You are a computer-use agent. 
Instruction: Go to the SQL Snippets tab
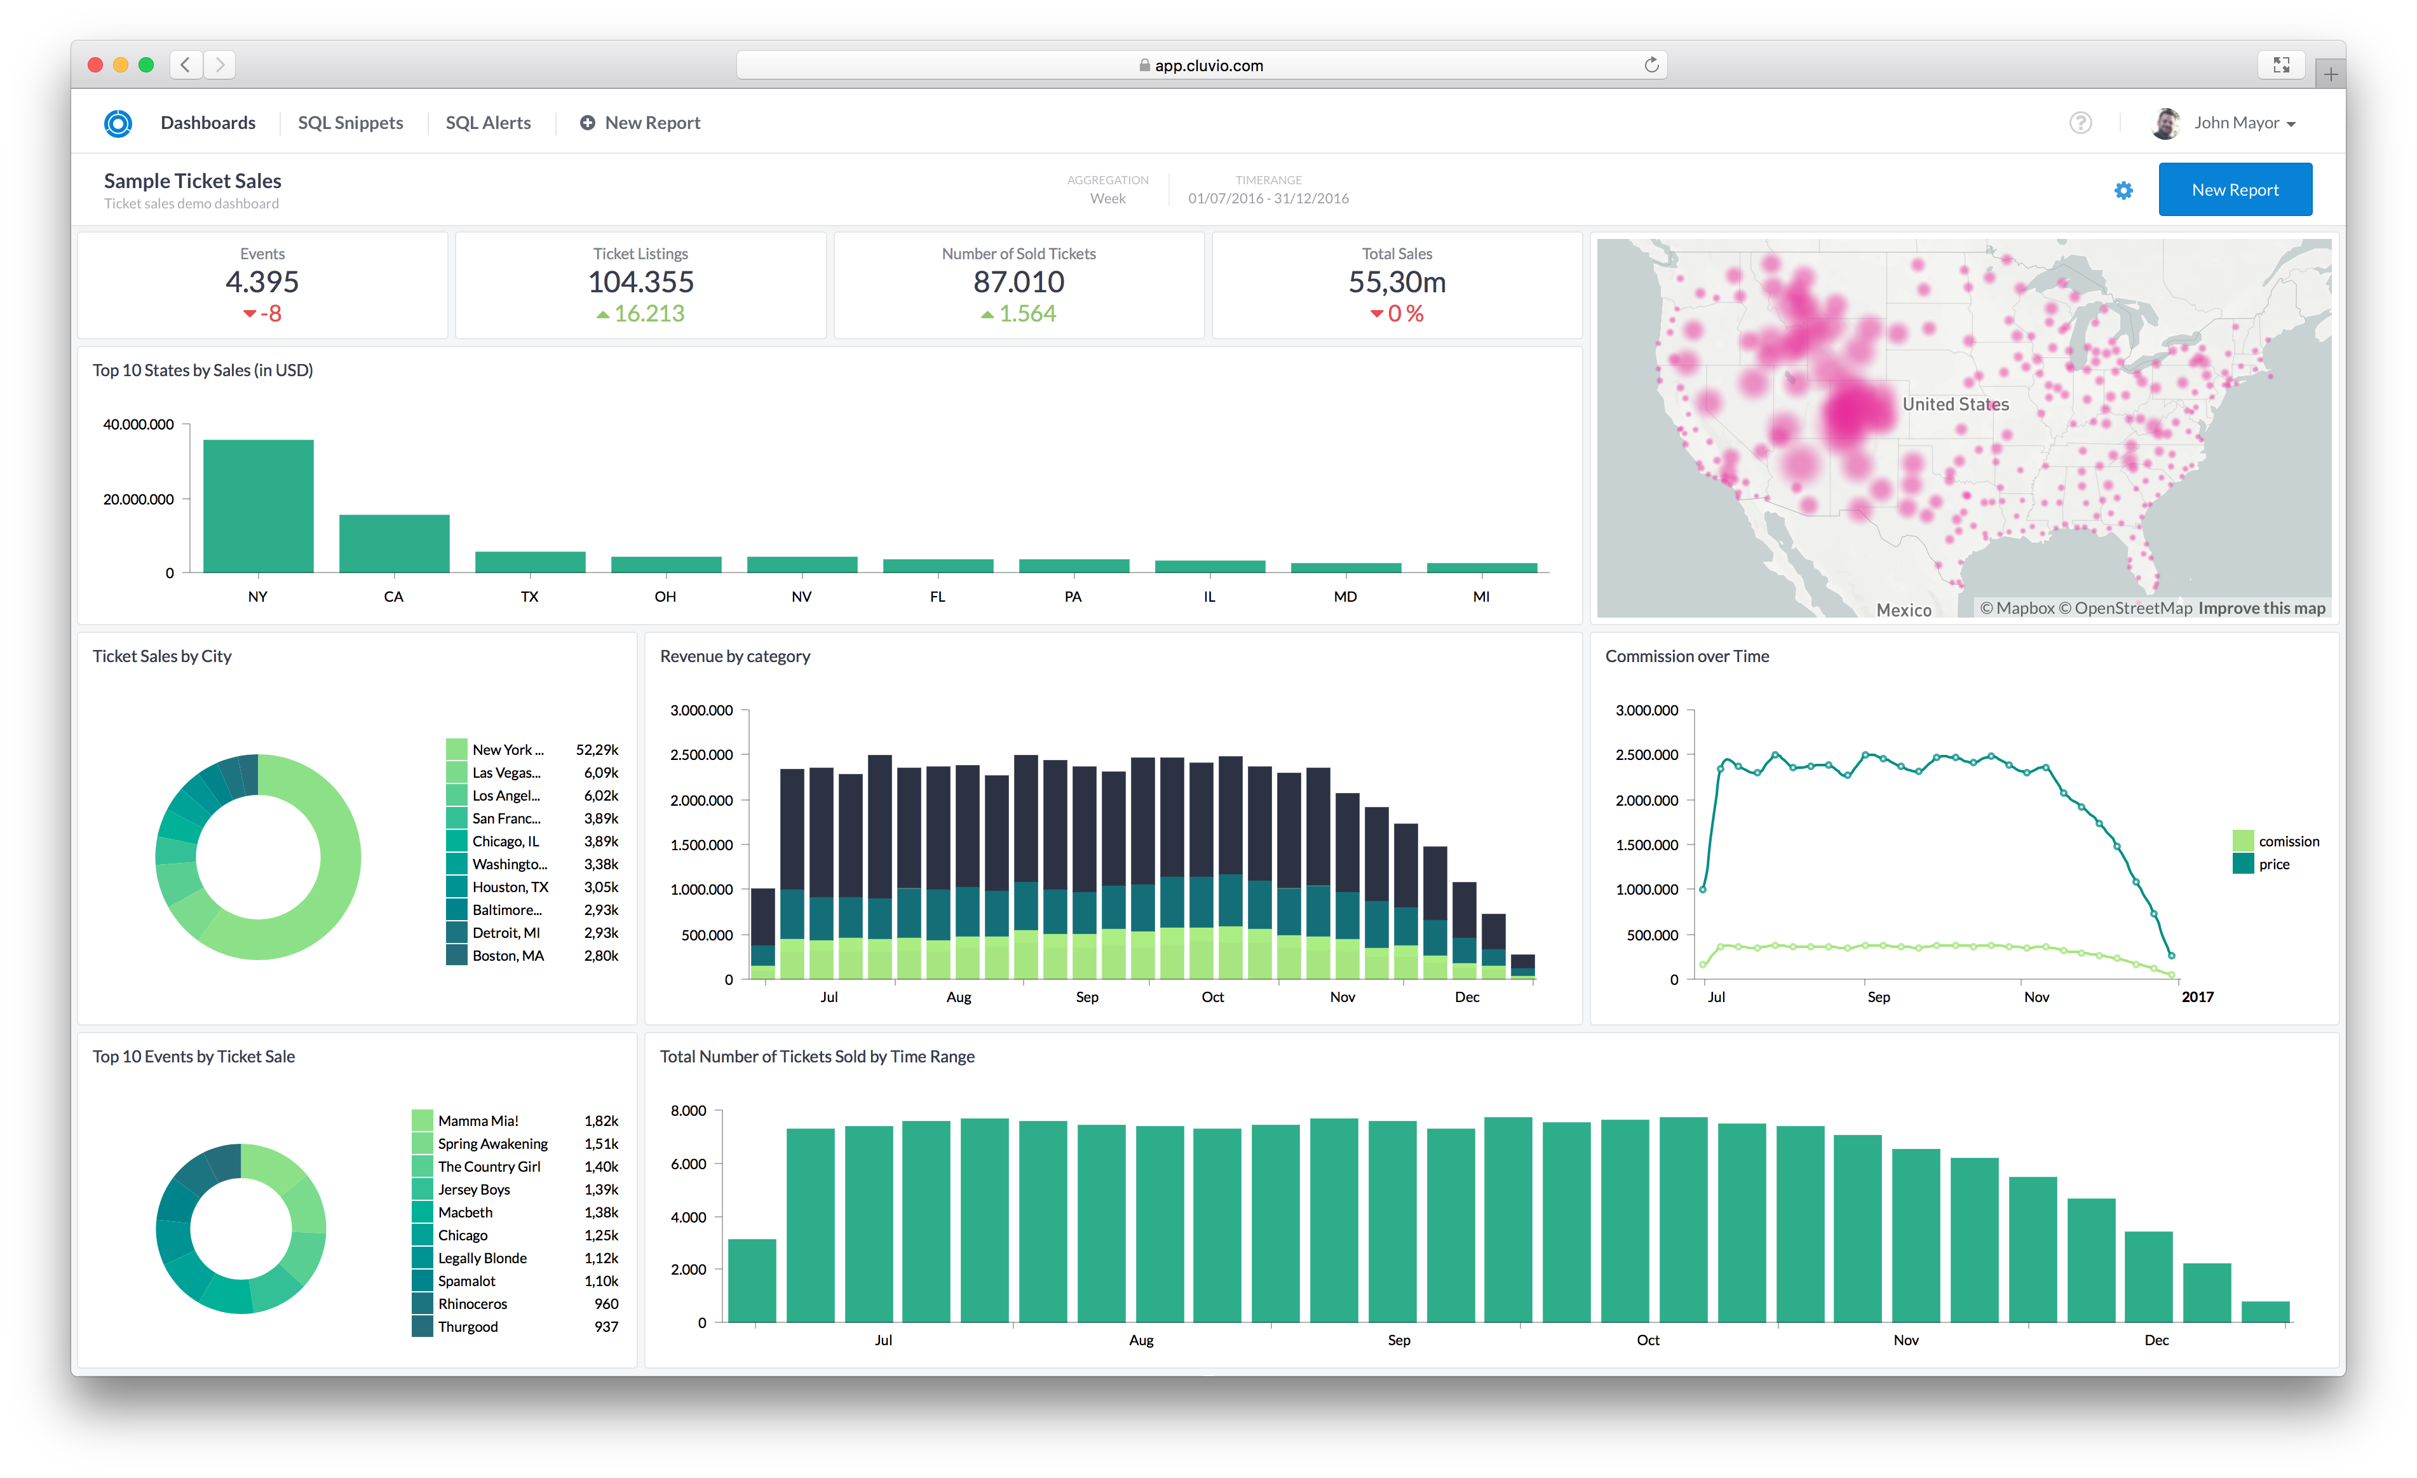[x=350, y=123]
